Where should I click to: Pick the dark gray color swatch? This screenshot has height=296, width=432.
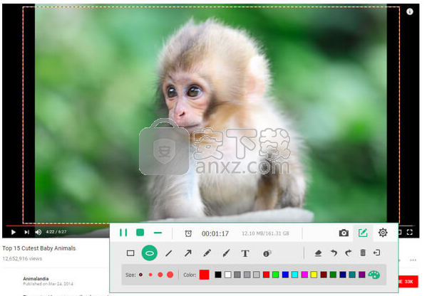click(x=237, y=275)
